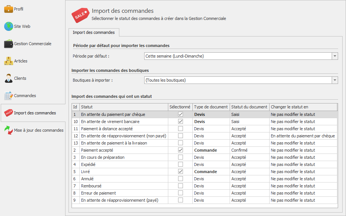This screenshot has width=346, height=216.
Task: Select the Gestion Commerciale wallet icon
Action: click(x=8, y=44)
